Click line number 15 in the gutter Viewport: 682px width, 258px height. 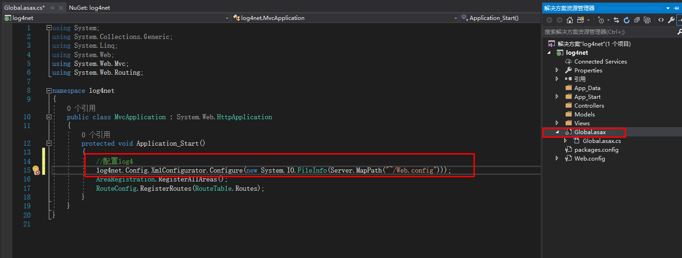point(27,170)
